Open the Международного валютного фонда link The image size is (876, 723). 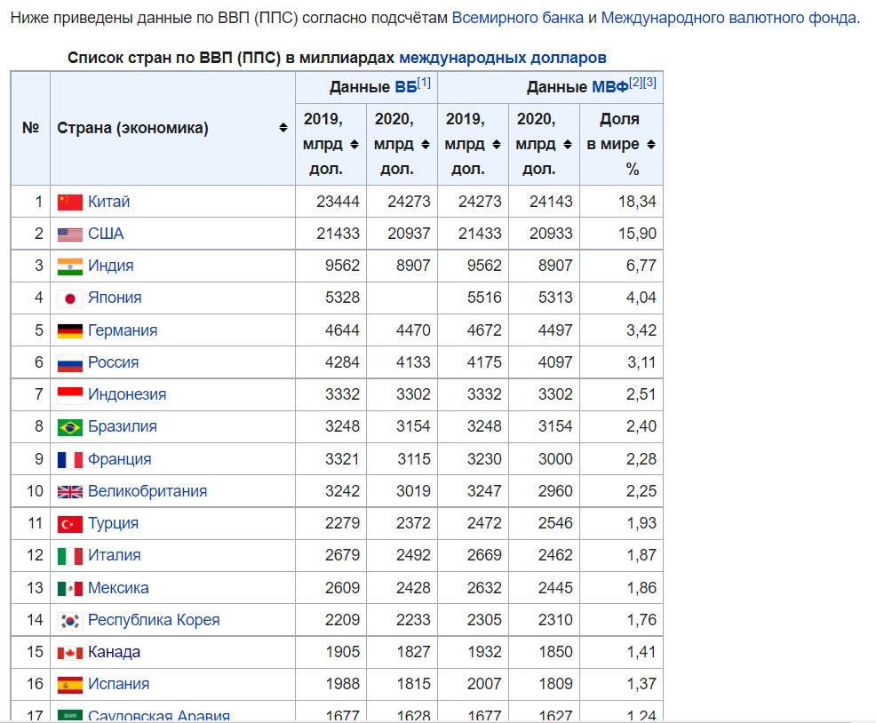pos(729,18)
